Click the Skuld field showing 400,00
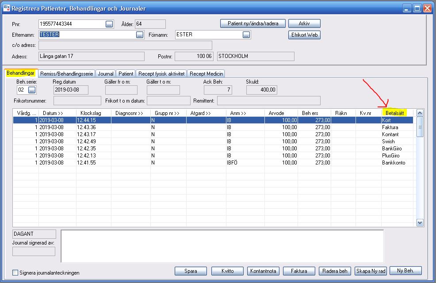 point(262,90)
